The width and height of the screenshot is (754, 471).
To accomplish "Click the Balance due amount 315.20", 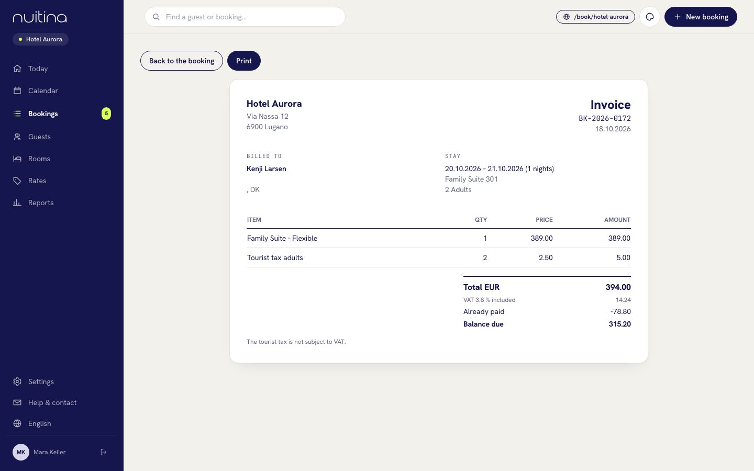I will 619,324.
